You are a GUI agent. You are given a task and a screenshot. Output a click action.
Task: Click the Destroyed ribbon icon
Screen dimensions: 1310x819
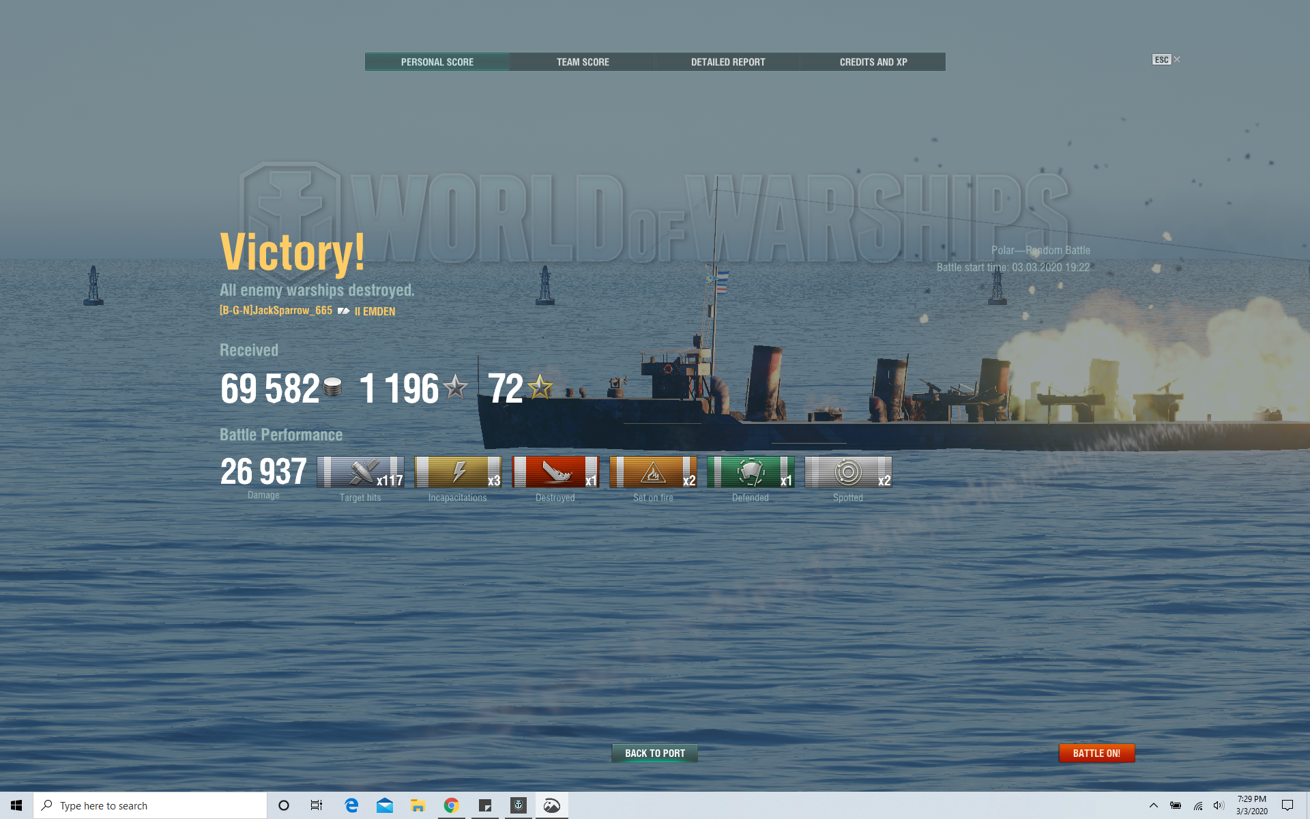[555, 472]
